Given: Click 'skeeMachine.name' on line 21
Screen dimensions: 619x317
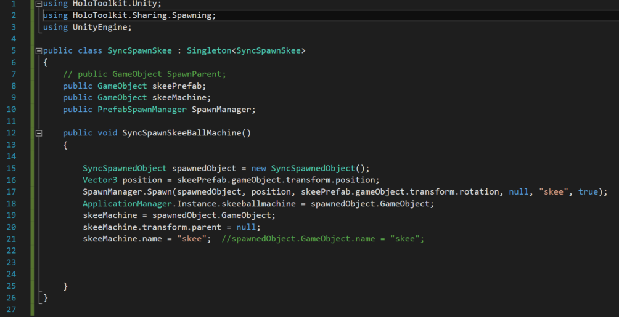Looking at the screenshot, I should pos(122,239).
